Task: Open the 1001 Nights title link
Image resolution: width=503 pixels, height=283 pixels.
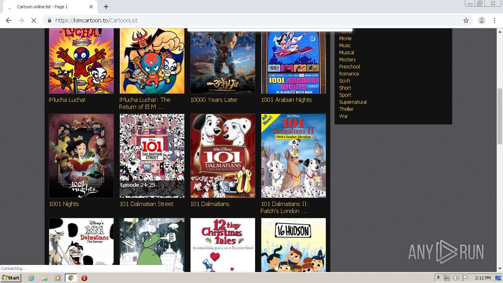Action: (x=64, y=204)
